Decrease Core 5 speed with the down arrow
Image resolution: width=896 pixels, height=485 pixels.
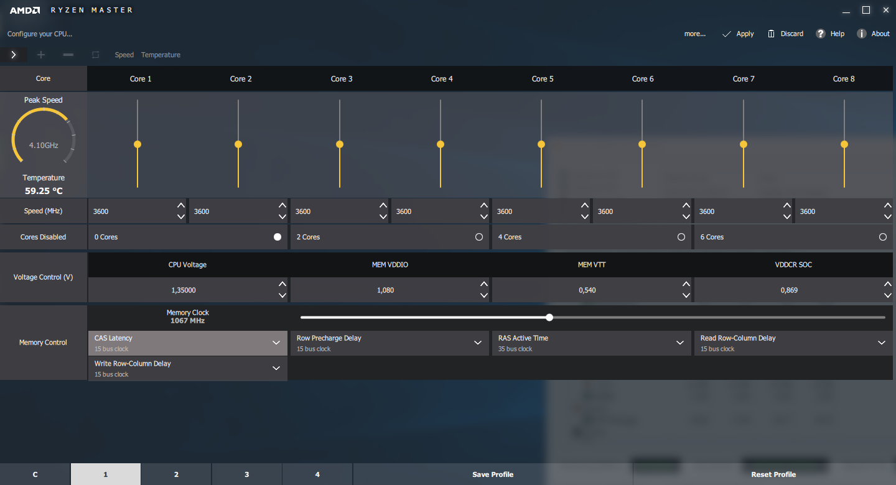point(585,216)
